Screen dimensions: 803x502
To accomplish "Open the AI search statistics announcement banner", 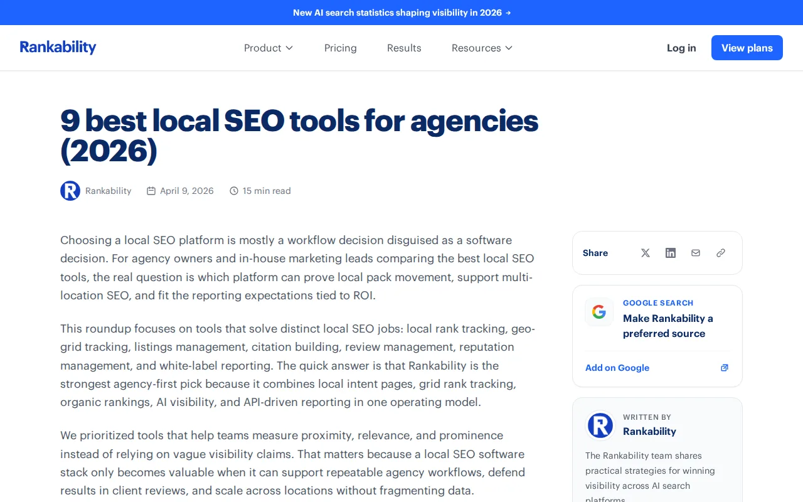I will [401, 13].
